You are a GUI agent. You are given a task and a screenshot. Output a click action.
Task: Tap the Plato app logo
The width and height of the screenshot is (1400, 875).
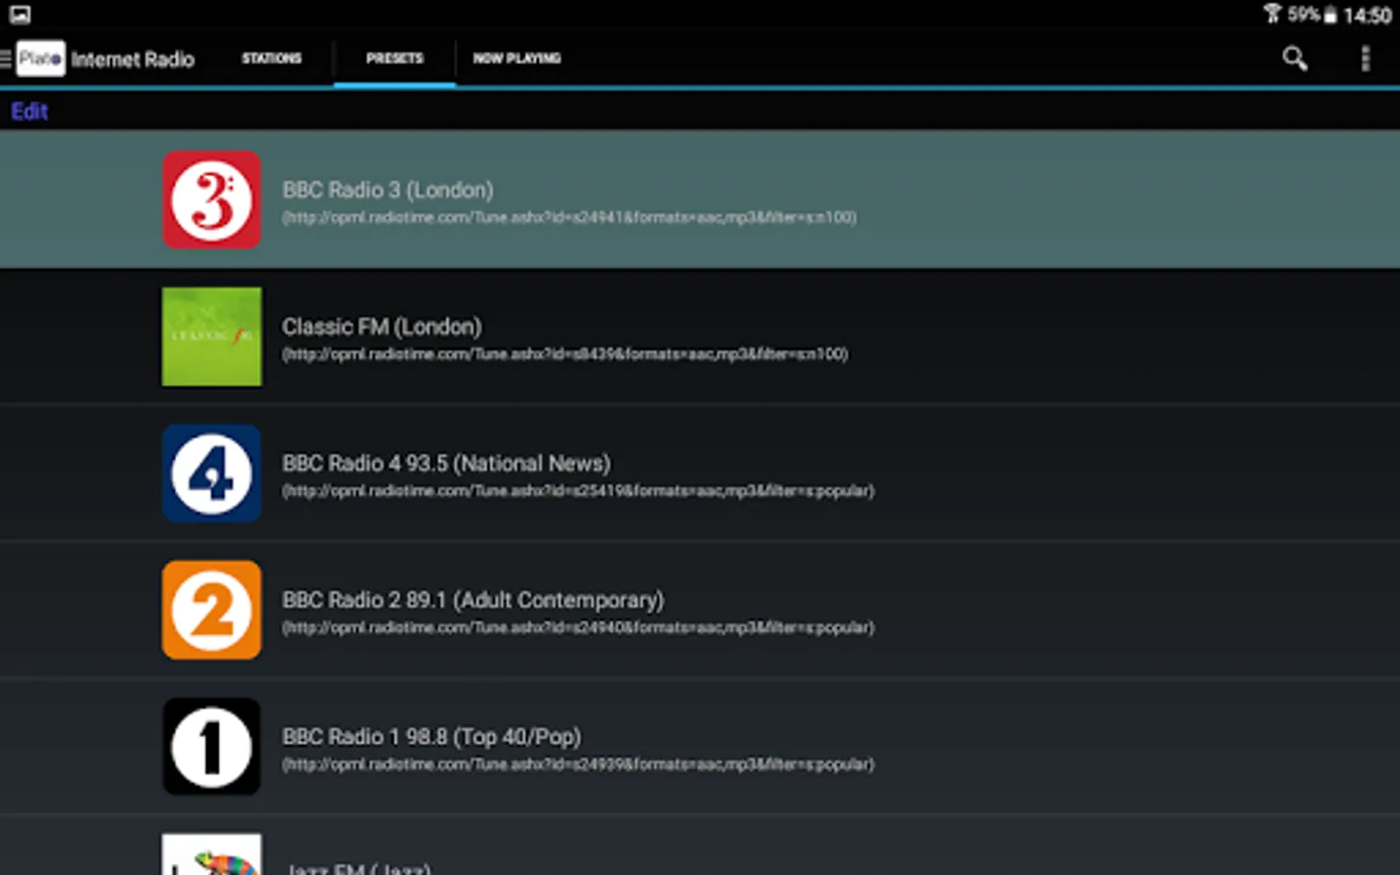pyautogui.click(x=41, y=58)
